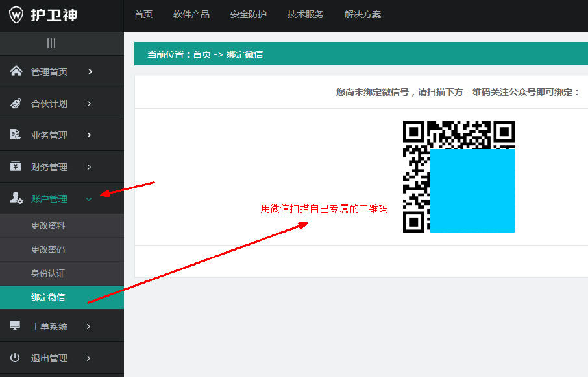Click the 管理首页 menu label
Screen dimensions: 588x377
[49, 72]
